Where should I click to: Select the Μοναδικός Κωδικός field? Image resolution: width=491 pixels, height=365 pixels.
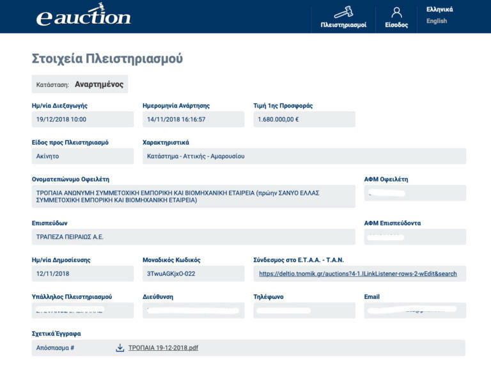point(193,273)
